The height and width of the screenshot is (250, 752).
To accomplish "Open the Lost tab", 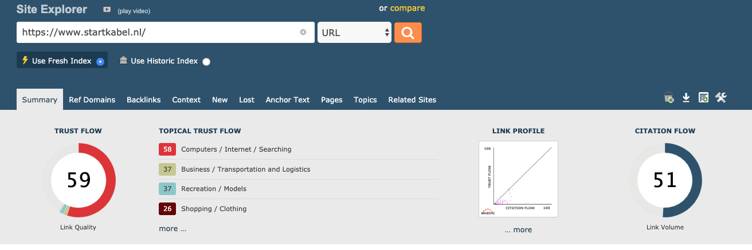I will (x=247, y=100).
